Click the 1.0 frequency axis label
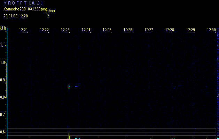Screen dimensions: 219x139 tap(3, 63)
